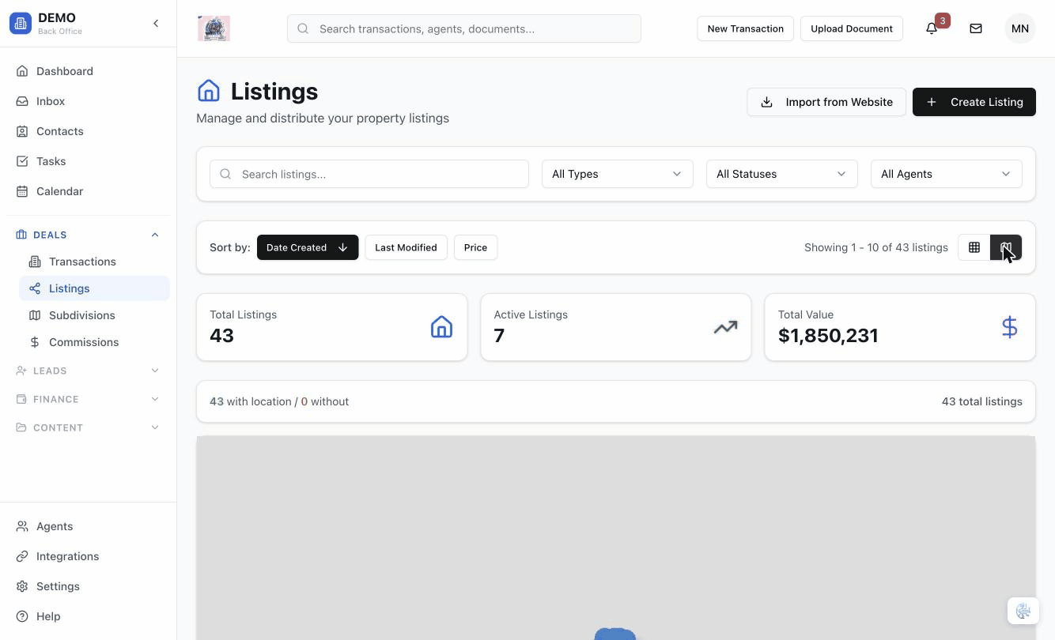The image size is (1055, 640).
Task: Expand the CONTENT section
Action: click(89, 427)
